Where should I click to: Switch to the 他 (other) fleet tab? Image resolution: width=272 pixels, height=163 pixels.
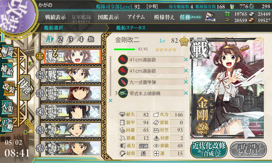pos(91,39)
